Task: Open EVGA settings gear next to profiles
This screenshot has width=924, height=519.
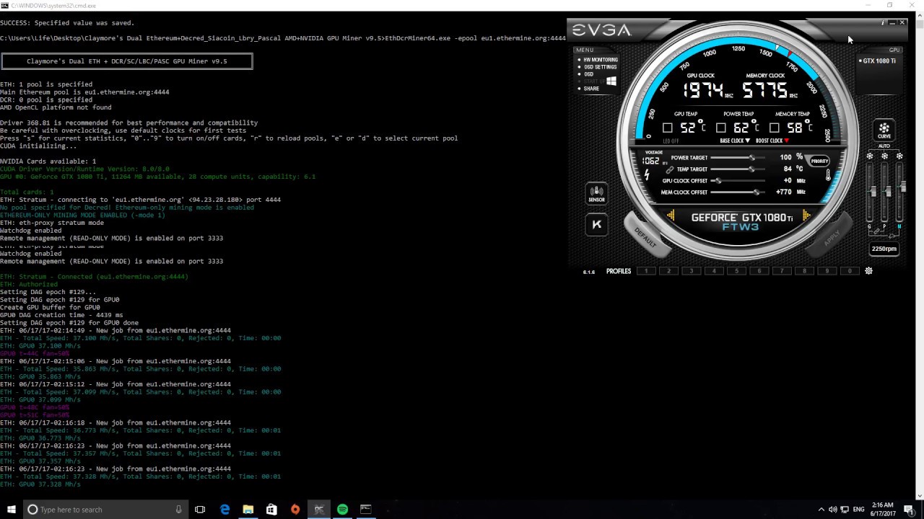Action: [x=868, y=271]
